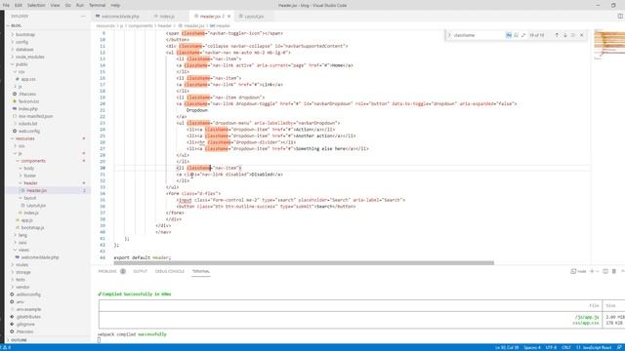Click the code minimap overview
Viewport: 625px width, 351px height.
(608, 45)
